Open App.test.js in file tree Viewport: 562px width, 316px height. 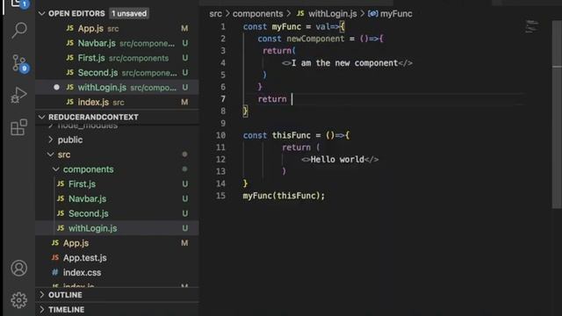coord(117,257)
